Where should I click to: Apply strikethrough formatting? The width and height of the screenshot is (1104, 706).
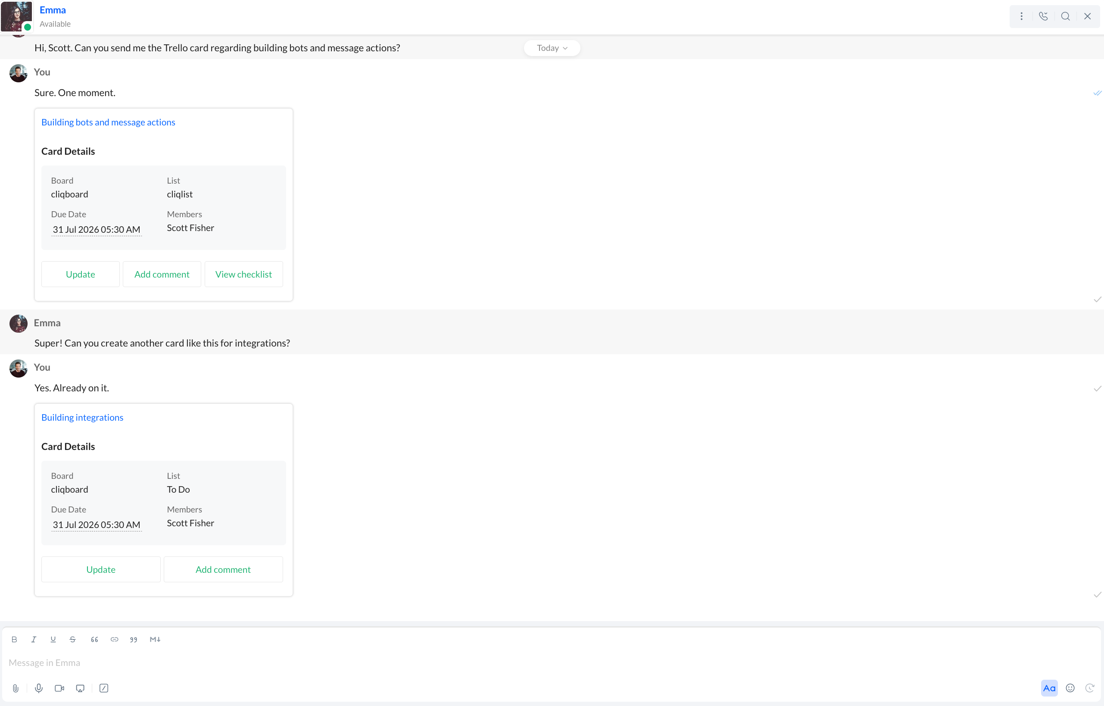(x=72, y=640)
